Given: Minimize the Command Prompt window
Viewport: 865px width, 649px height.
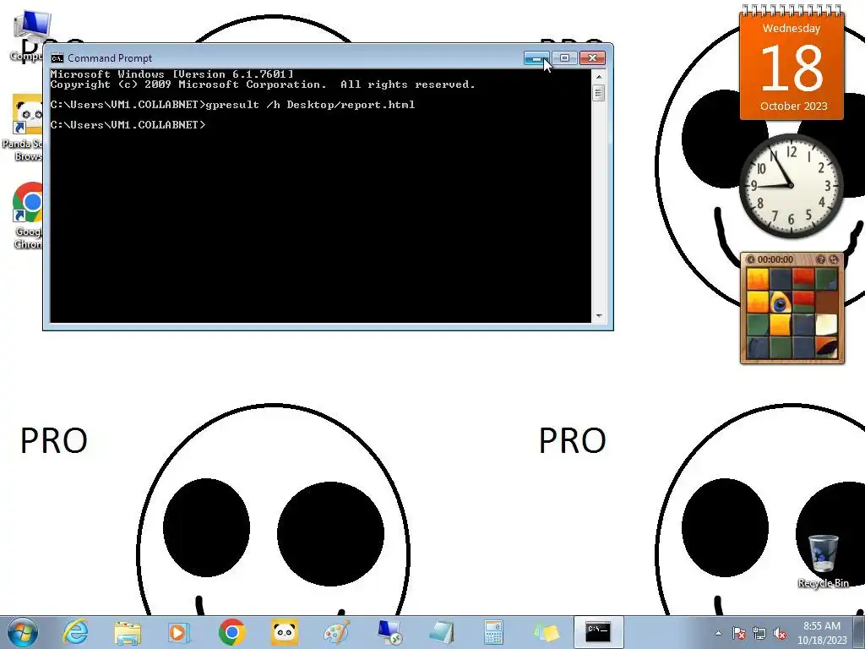Looking at the screenshot, I should pyautogui.click(x=536, y=58).
